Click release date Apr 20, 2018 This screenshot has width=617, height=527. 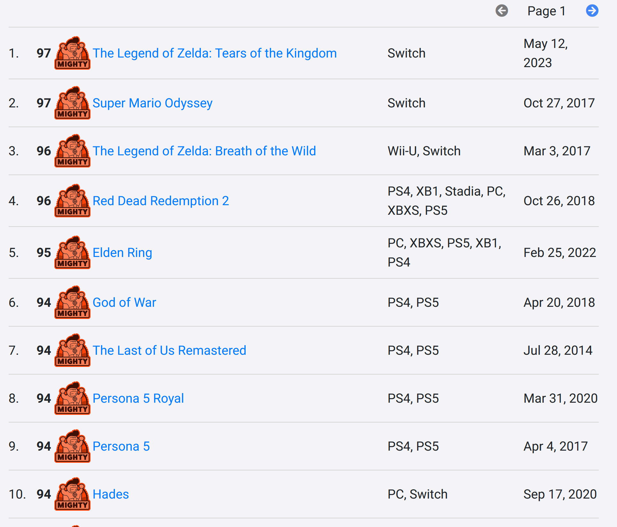[559, 302]
